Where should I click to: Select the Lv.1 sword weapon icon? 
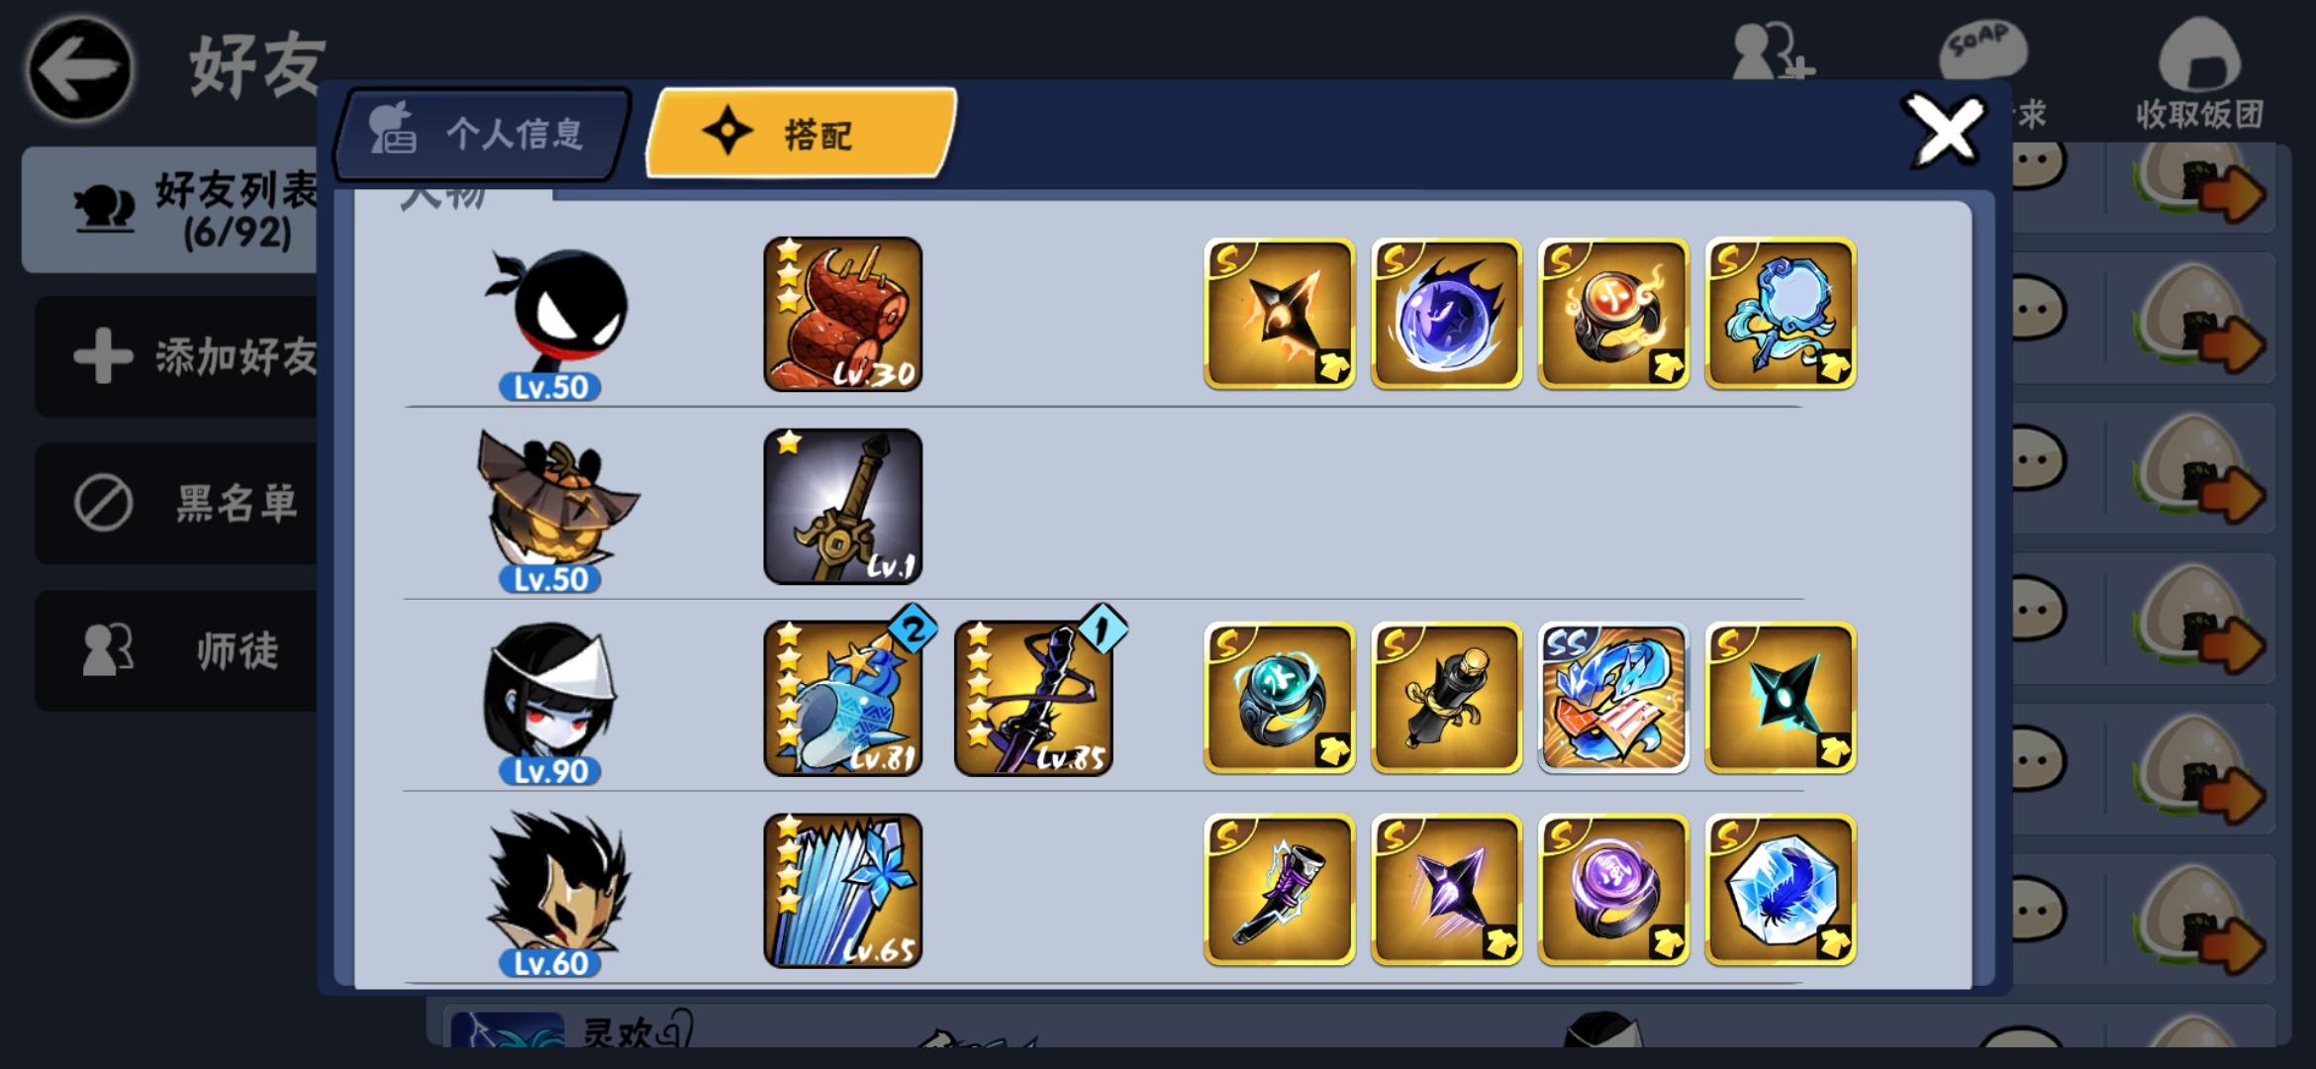coord(843,506)
